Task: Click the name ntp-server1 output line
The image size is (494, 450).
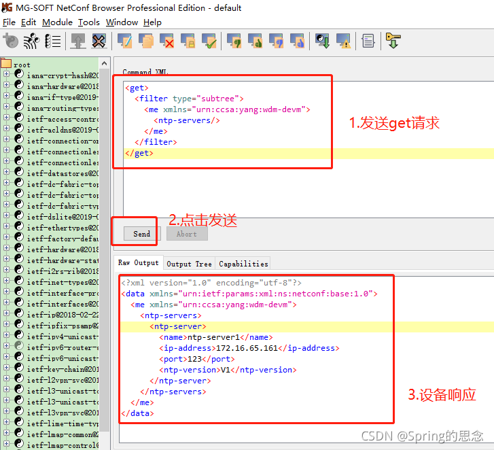Action: (x=216, y=337)
